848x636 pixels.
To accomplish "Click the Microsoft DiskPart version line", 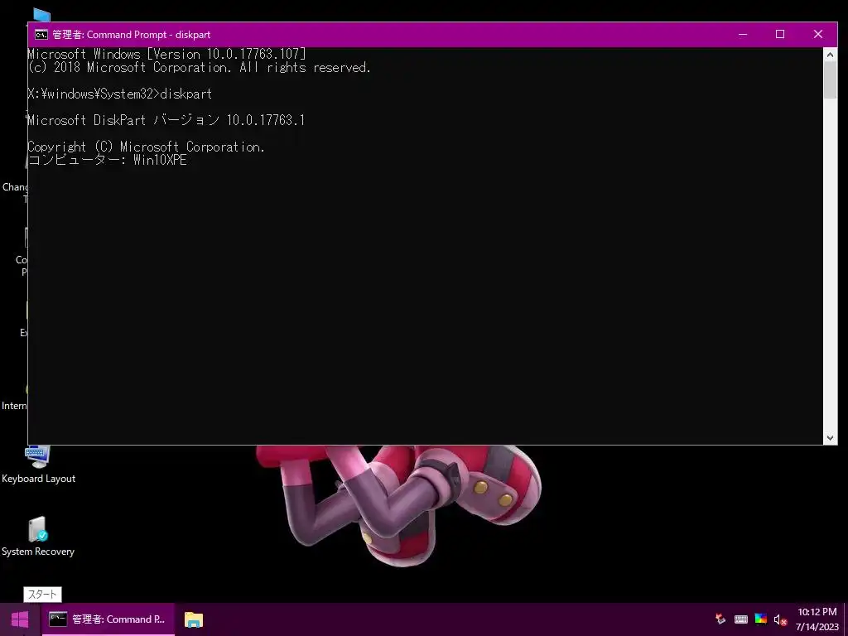I will [x=166, y=120].
